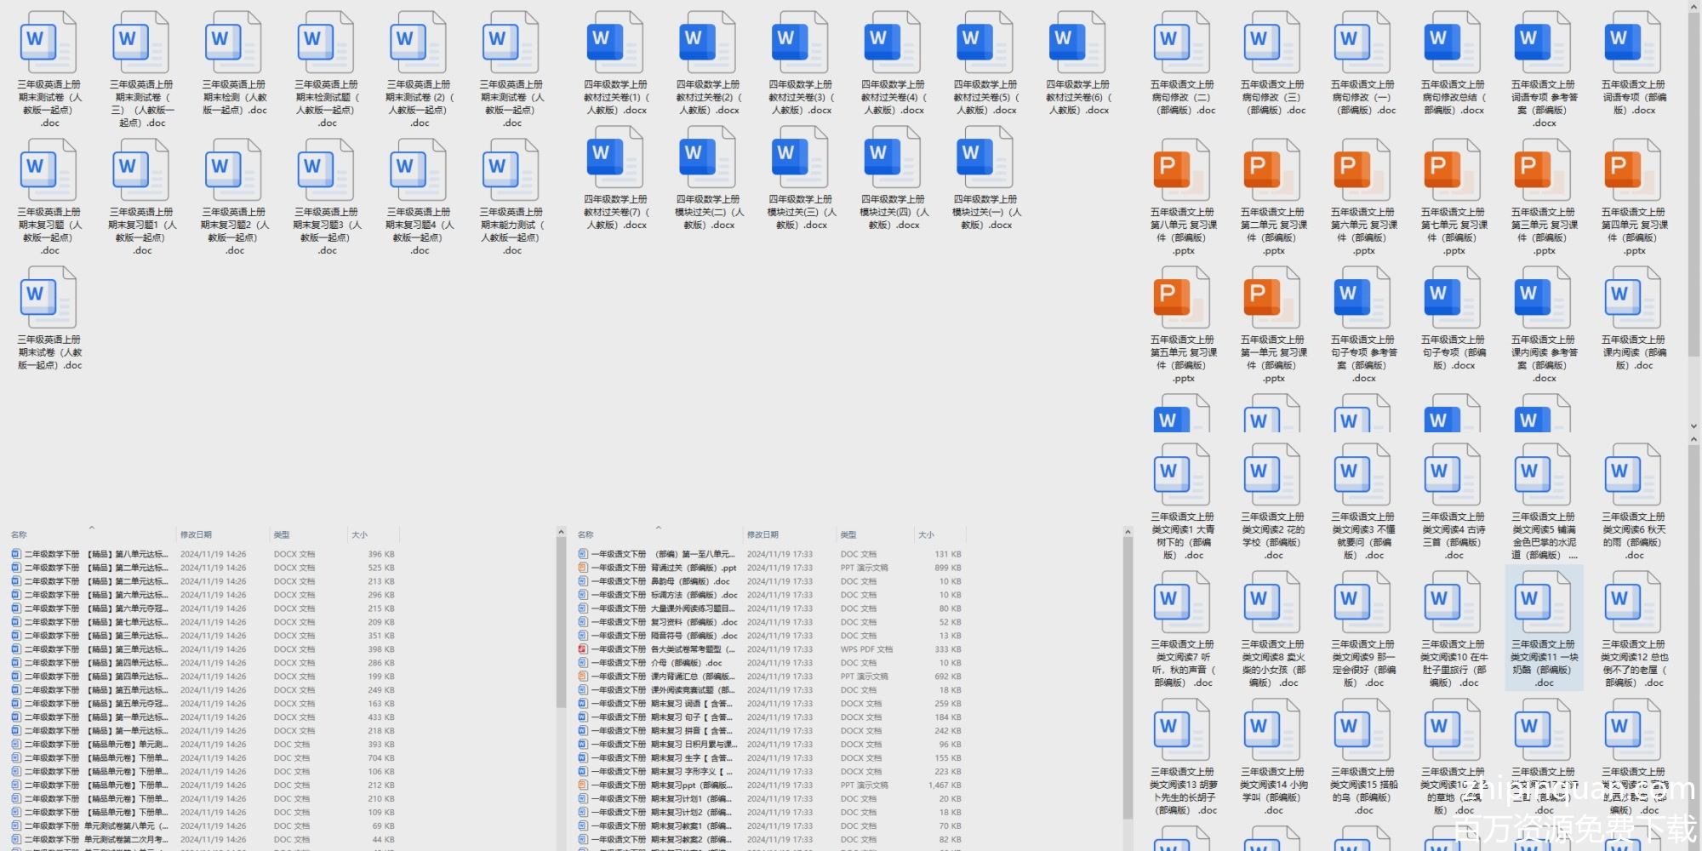Select the WPS PDF file 各大类试卷常考题型
The image size is (1702, 851).
point(664,649)
